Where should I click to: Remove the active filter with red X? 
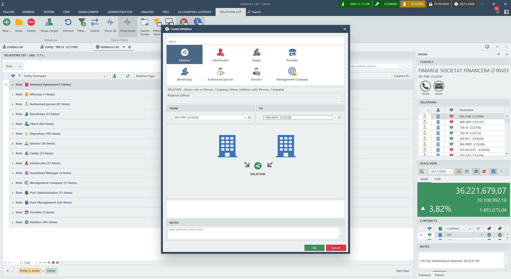[x=7, y=271]
